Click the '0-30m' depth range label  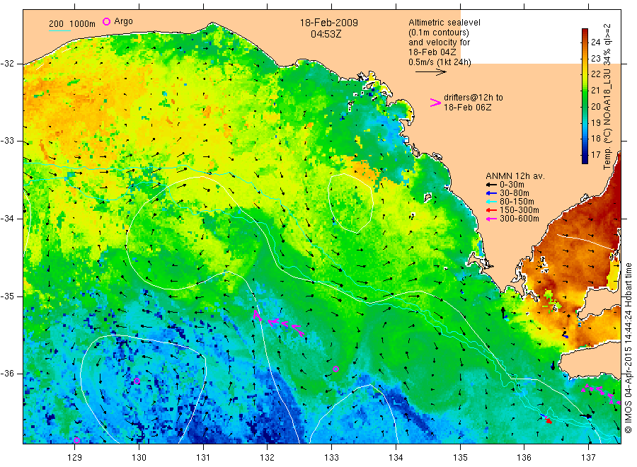(512, 185)
